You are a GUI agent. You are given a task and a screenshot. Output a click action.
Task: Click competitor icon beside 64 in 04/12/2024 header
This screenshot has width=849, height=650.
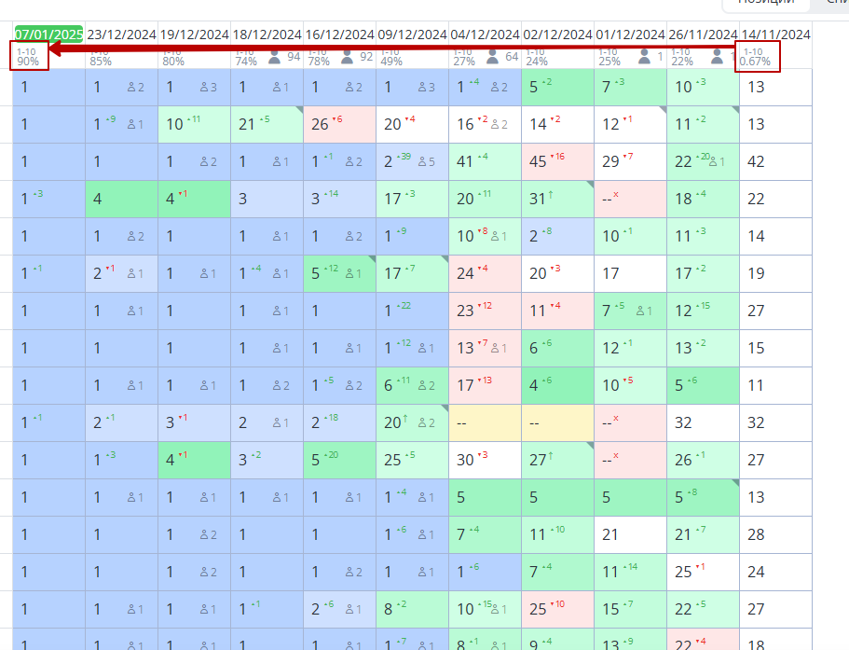[492, 56]
